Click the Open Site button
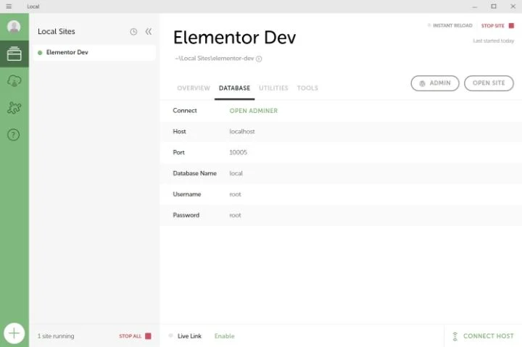The image size is (522, 347). click(x=489, y=83)
